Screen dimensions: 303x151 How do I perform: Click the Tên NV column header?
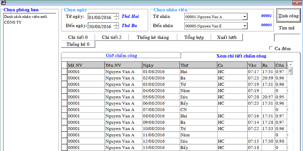[123, 65]
